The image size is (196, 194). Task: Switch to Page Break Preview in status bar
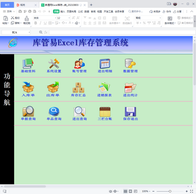coord(135,191)
